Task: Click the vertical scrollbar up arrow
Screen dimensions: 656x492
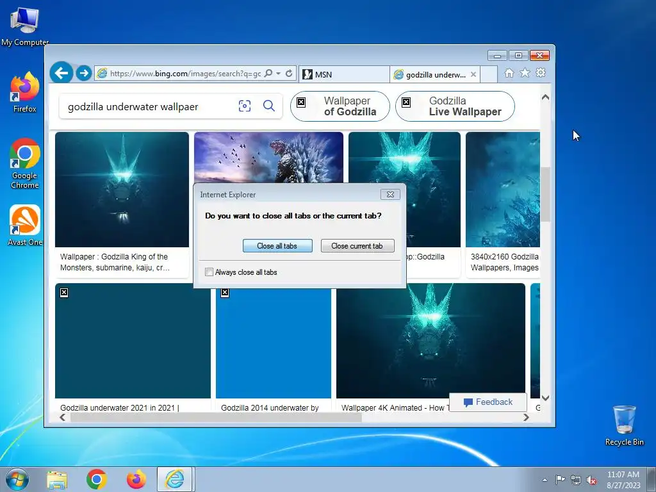Action: pyautogui.click(x=545, y=97)
